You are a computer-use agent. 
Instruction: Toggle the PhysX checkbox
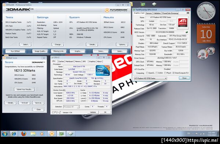pos(165,73)
